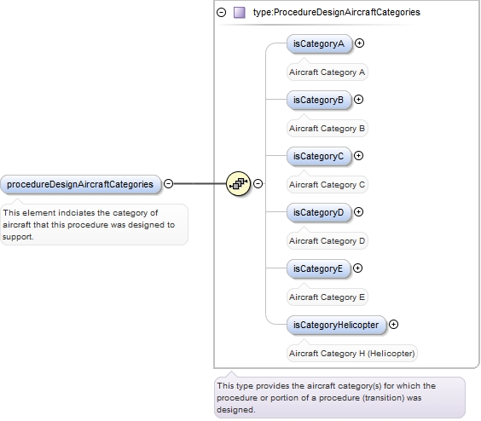Collapse the sequence node minus icon
The width and height of the screenshot is (481, 421).
(x=258, y=184)
